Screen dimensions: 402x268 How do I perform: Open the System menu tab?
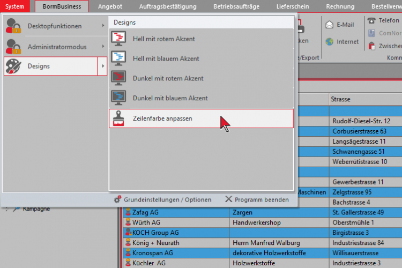pyautogui.click(x=15, y=6)
